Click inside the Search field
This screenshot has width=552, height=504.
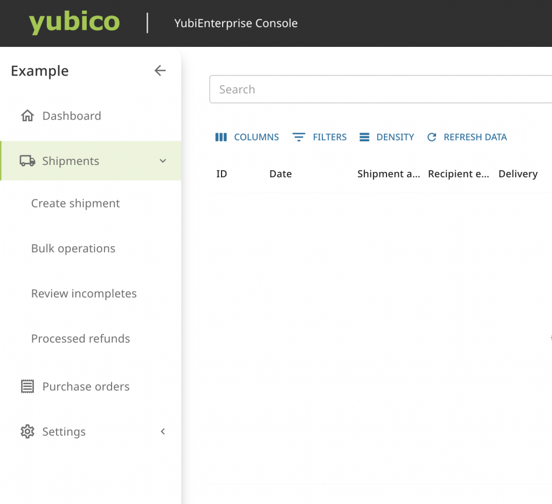[377, 89]
